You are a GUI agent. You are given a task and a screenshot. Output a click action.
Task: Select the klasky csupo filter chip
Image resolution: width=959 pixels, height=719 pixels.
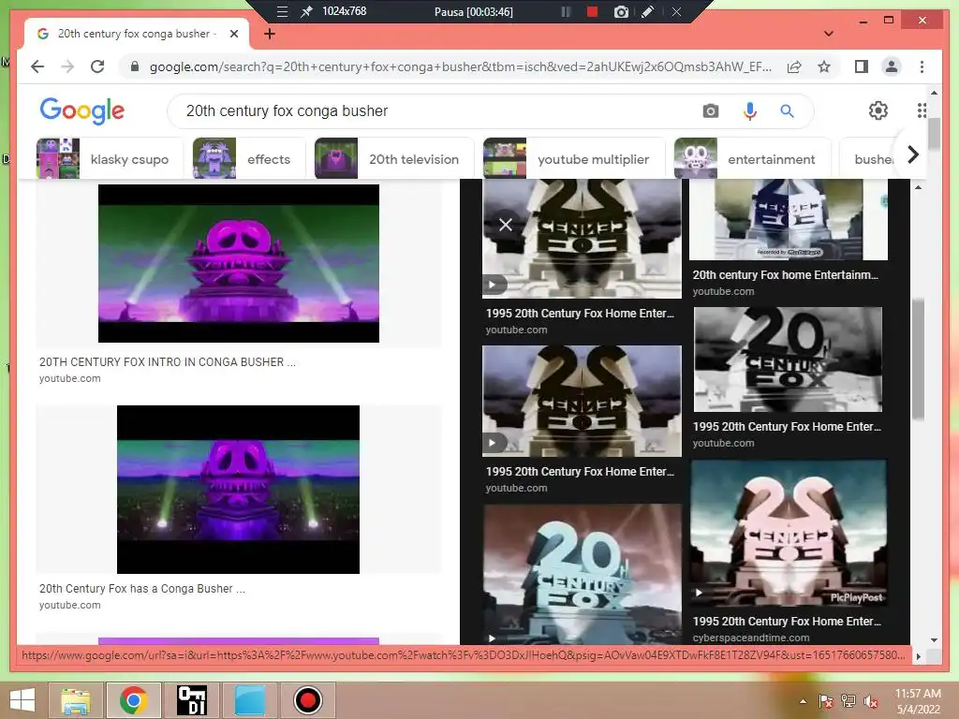[110, 159]
